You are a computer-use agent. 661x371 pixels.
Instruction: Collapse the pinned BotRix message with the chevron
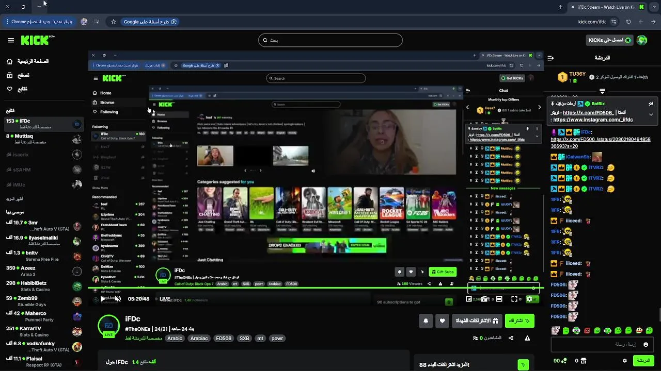[x=651, y=114]
